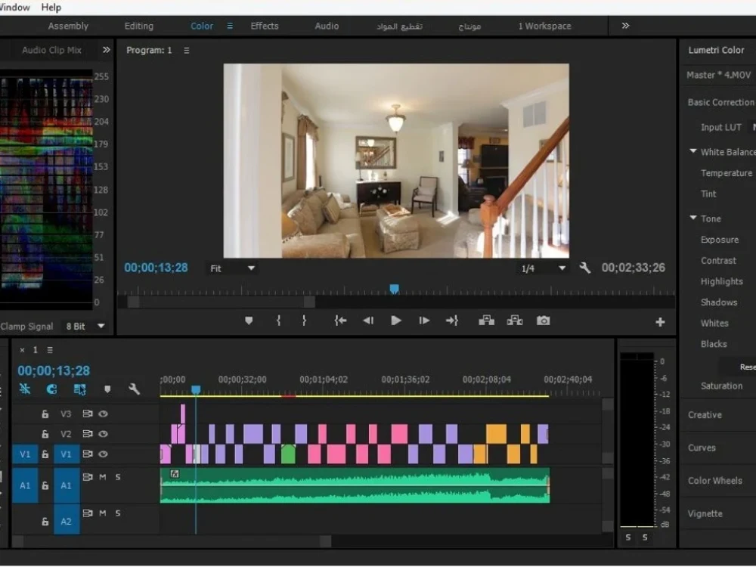Open the Fit zoom level dropdown
Screen dimensions: 756x567
pyautogui.click(x=232, y=268)
